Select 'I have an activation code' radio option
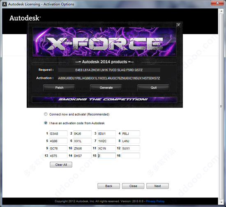This screenshot has width=226, height=207. pos(46,123)
